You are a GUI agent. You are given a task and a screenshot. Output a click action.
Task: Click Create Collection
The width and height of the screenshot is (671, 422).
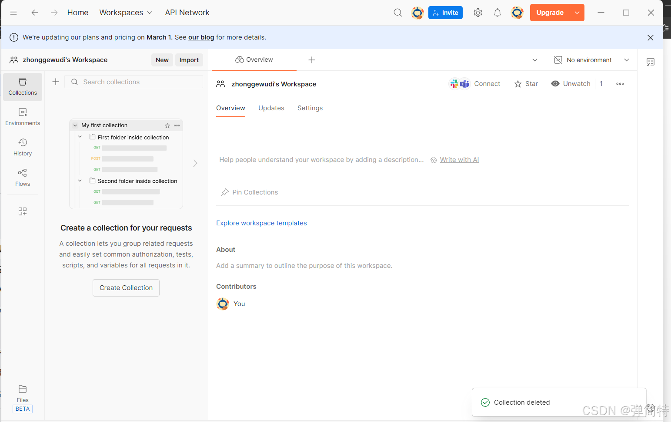[x=126, y=288]
